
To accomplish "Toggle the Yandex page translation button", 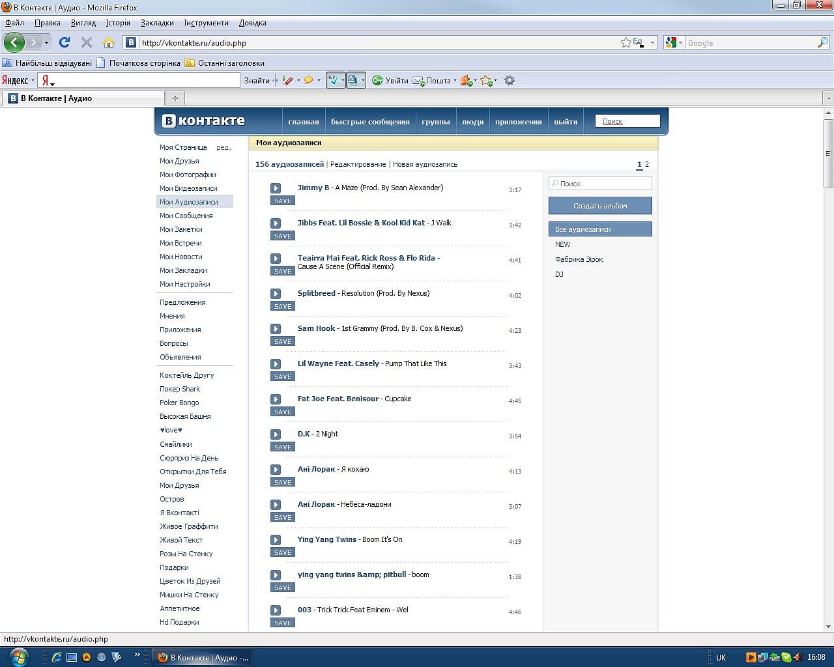I will [353, 80].
